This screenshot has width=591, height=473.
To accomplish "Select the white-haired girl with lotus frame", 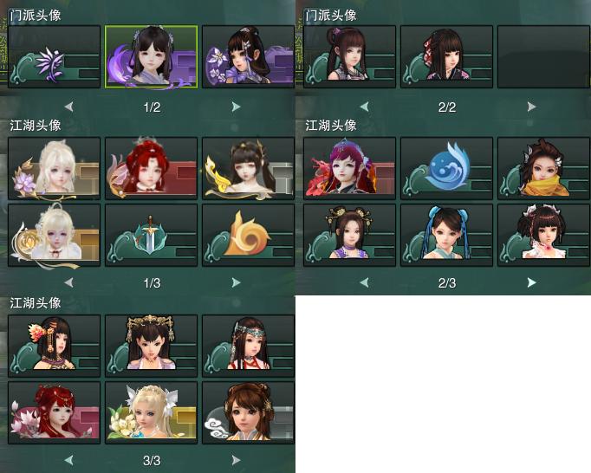I will 55,168.
